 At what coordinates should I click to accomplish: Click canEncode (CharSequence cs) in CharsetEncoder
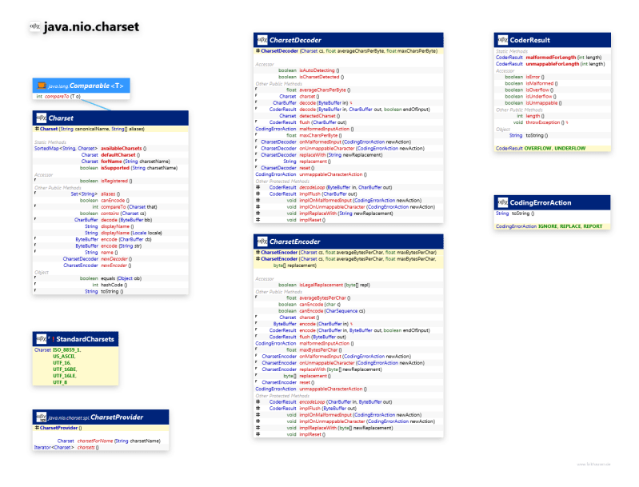click(332, 311)
